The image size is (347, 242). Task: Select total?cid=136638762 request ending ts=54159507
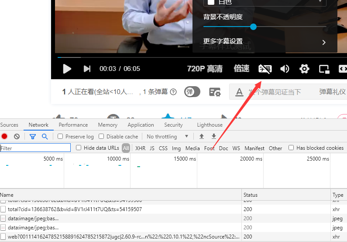120,209
